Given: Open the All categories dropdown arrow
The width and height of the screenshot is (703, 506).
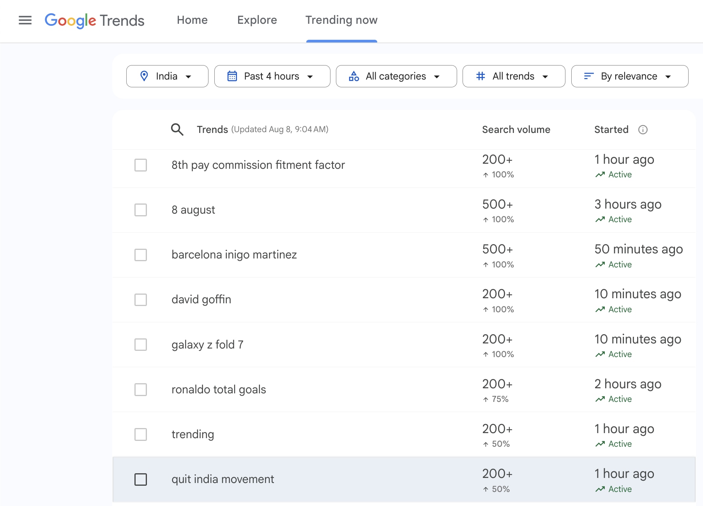Looking at the screenshot, I should [x=437, y=77].
